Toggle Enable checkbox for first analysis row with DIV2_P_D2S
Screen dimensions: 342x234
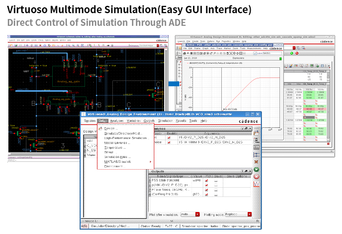(x=169, y=137)
